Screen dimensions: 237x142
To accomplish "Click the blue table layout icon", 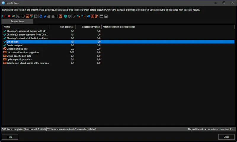I will pos(88,16).
